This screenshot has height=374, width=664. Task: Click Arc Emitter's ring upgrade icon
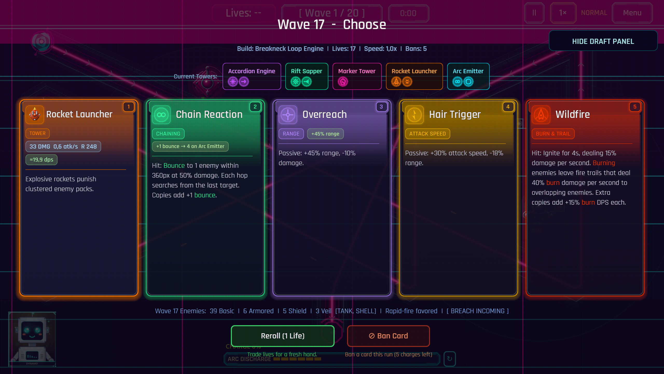click(468, 82)
